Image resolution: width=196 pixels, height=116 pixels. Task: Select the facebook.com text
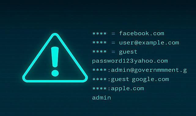point(142,34)
